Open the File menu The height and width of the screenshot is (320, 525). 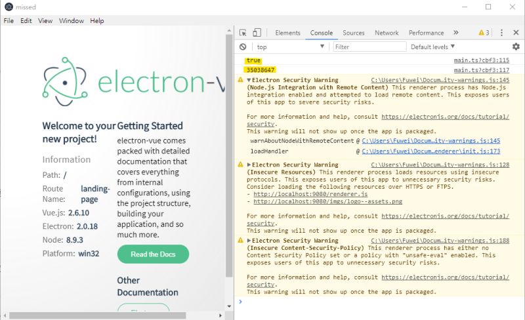coord(9,21)
